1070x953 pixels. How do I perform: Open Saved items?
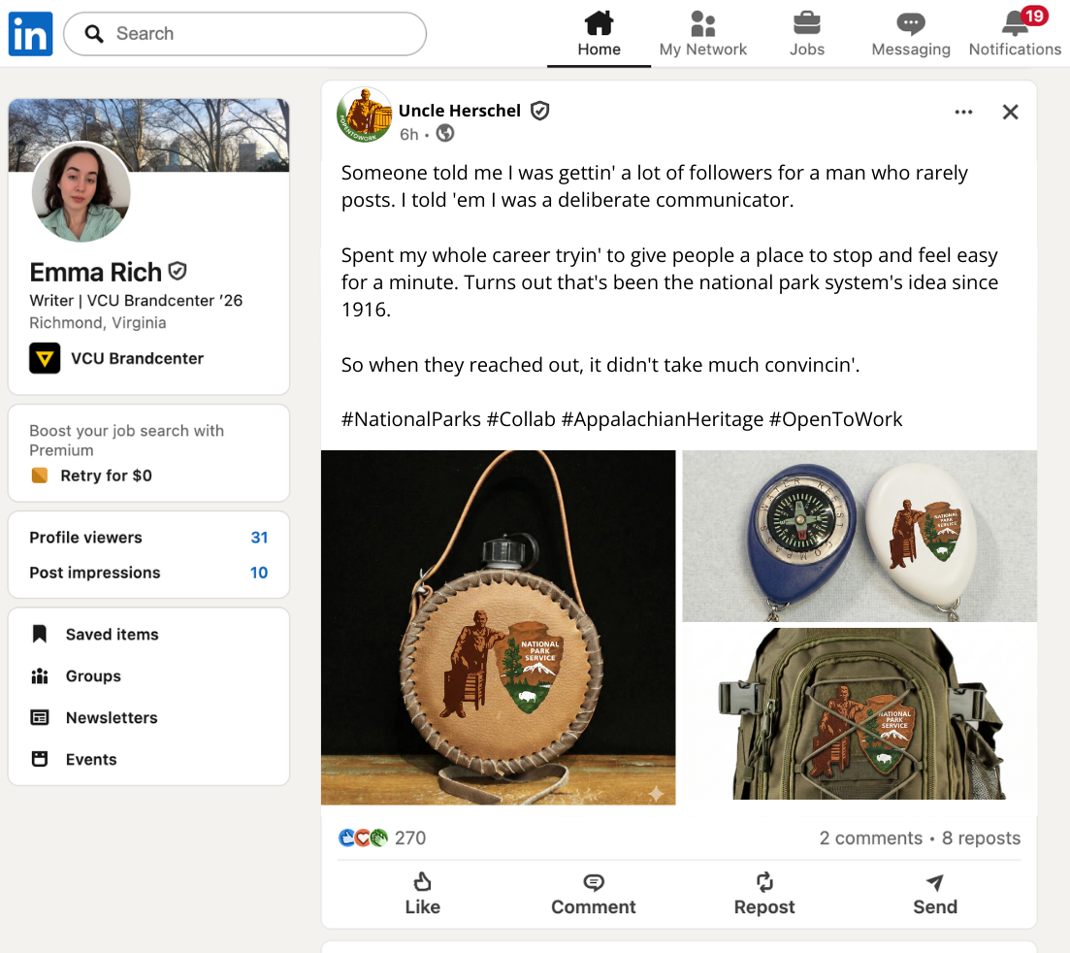(x=112, y=634)
